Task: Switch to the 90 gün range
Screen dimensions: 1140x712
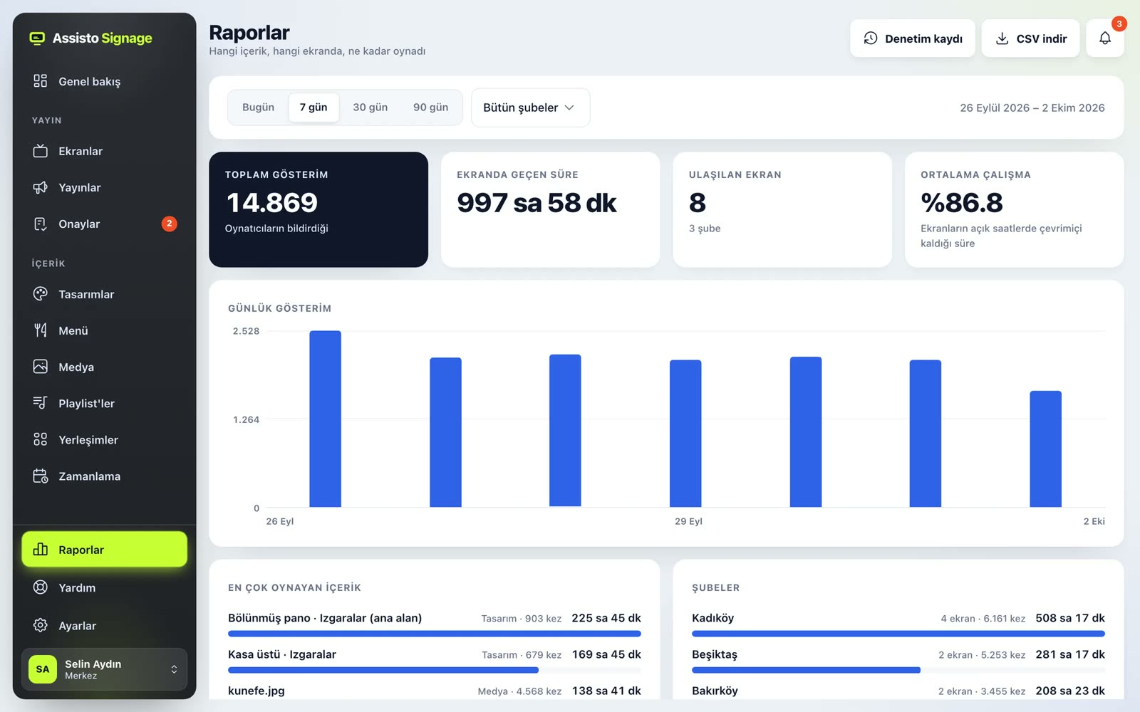Action: pos(430,108)
